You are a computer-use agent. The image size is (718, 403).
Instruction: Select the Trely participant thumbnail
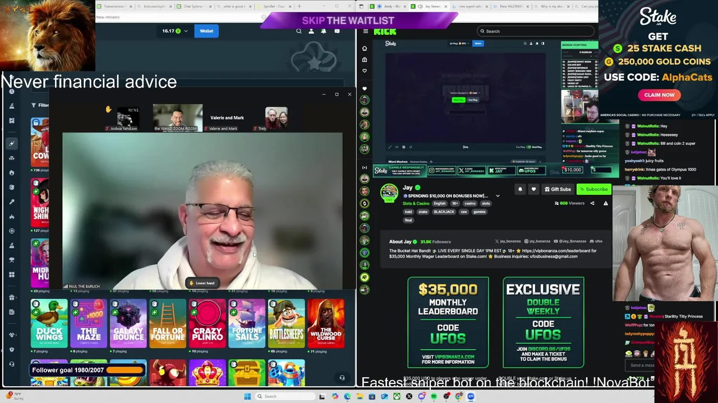[276, 118]
